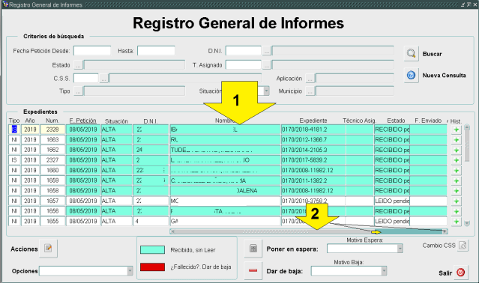Open history plus for row 1659
Viewport: 479px width, 283px height.
tap(456, 181)
